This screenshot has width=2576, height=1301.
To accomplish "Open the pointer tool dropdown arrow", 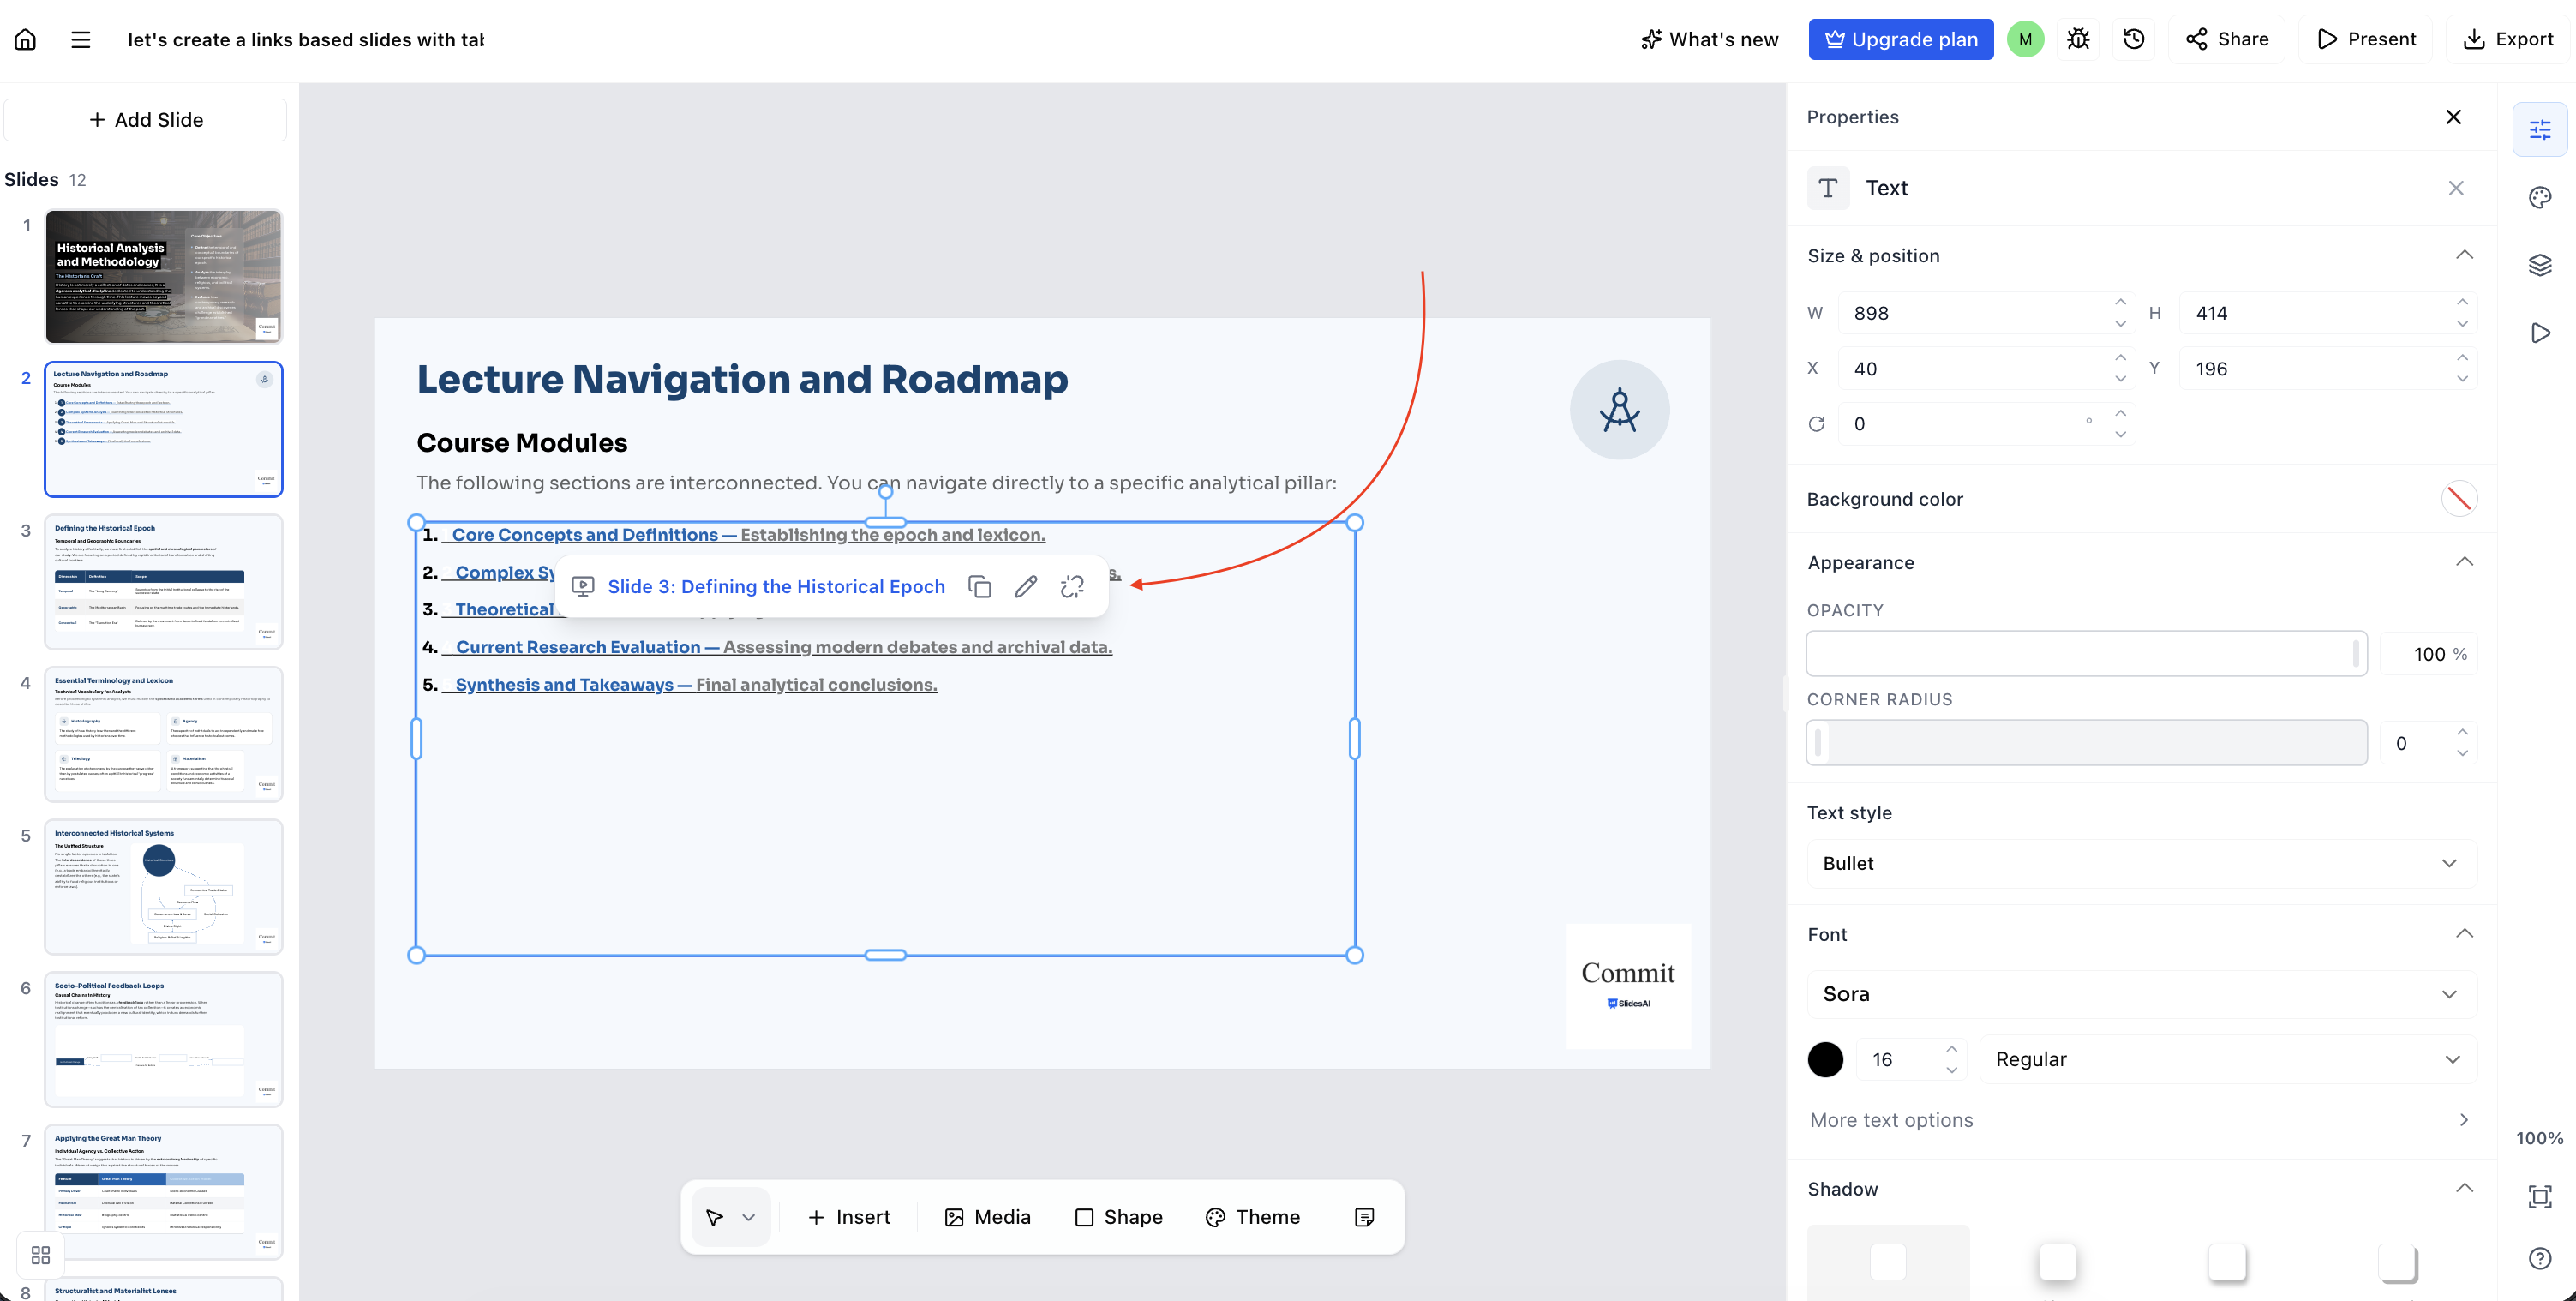I will click(x=749, y=1217).
